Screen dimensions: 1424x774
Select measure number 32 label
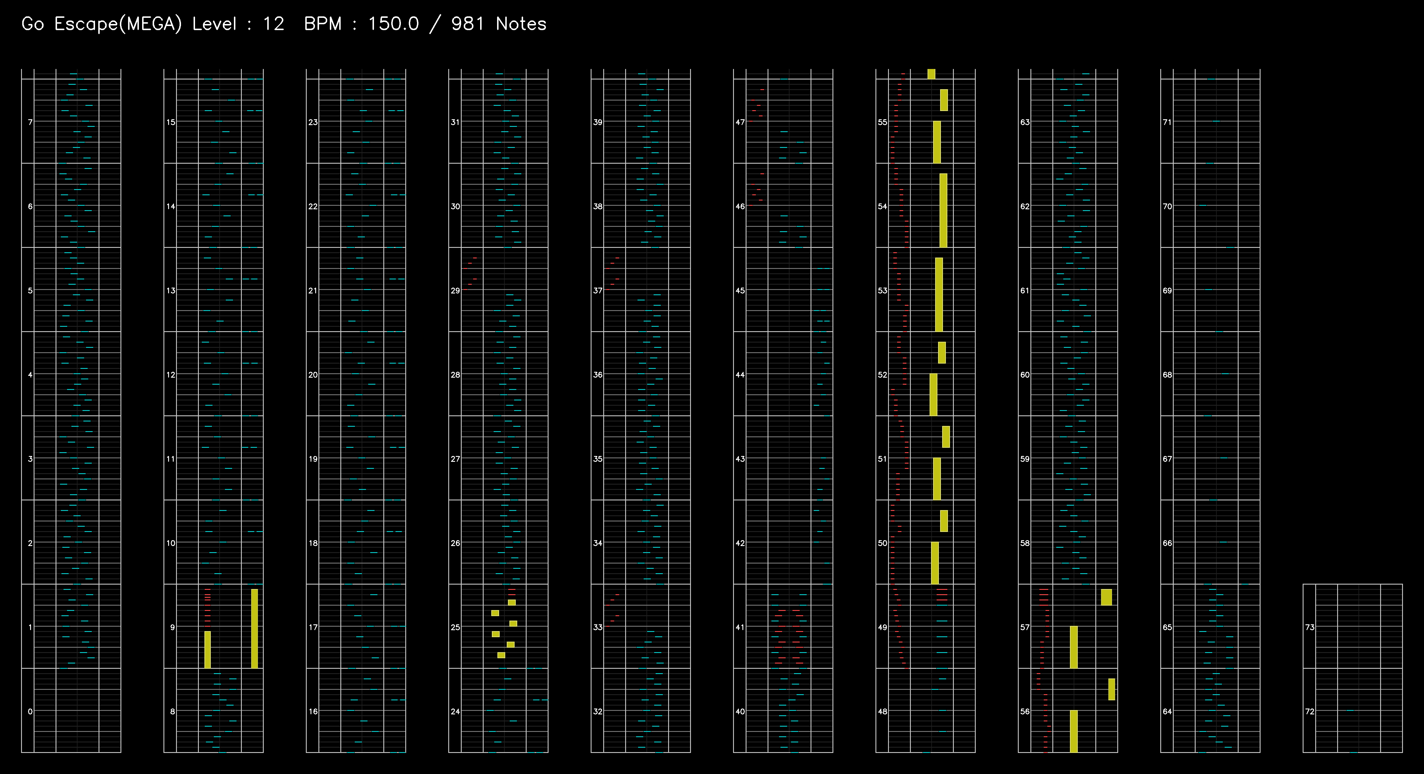(598, 711)
